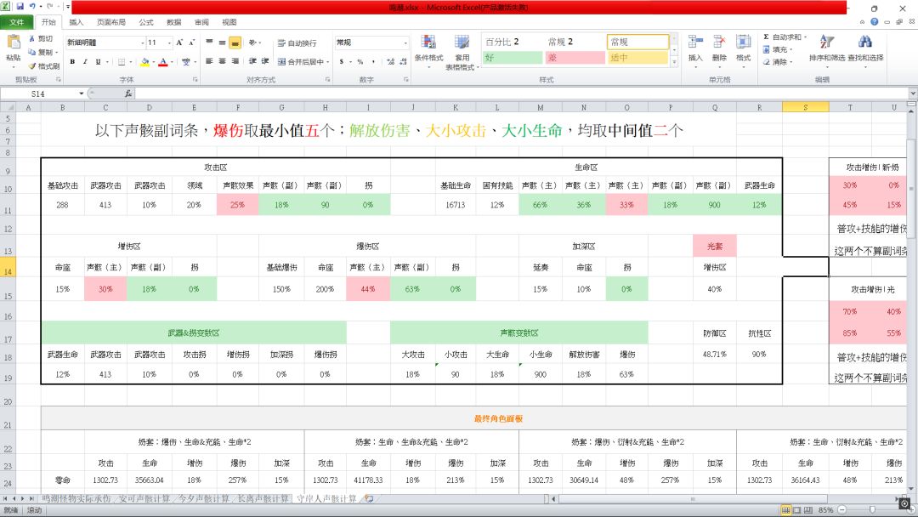Open the Name Box dropdown arrow
918x517 pixels.
click(82, 94)
